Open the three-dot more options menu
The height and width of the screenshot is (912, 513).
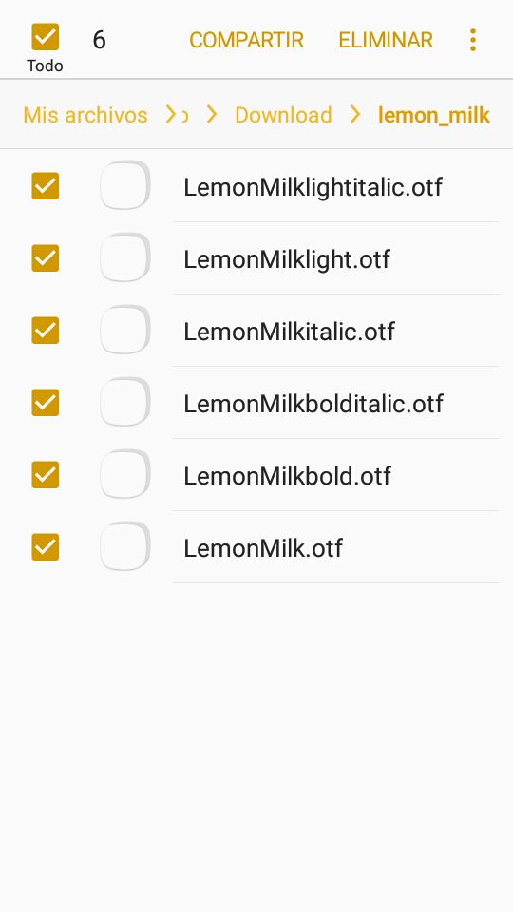click(x=473, y=40)
